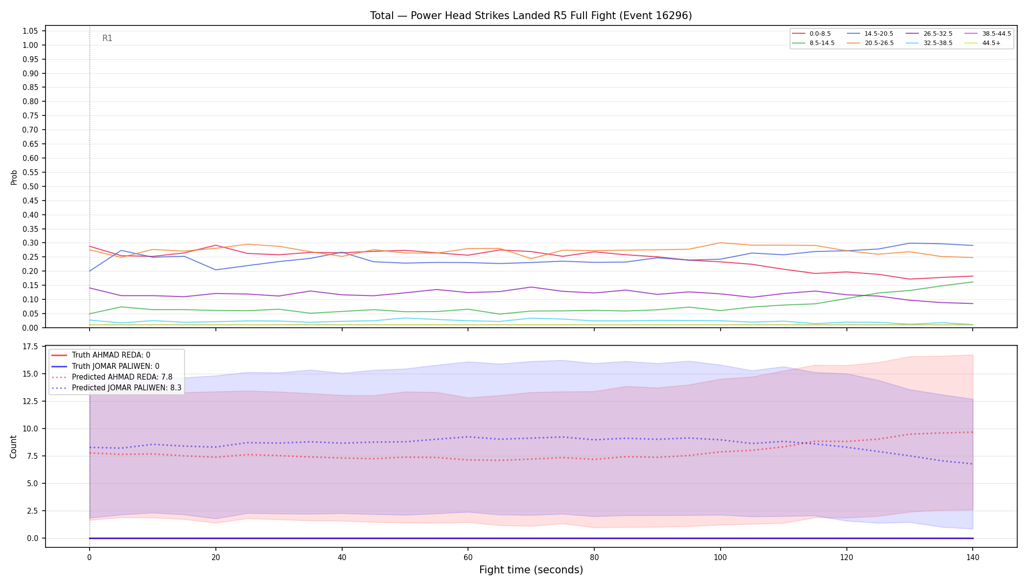Select the 26.5-32.5 legend entry
1028x587 pixels.
click(929, 34)
